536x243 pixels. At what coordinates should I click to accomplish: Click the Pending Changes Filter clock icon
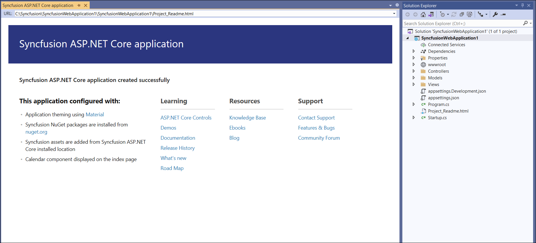[x=442, y=14]
